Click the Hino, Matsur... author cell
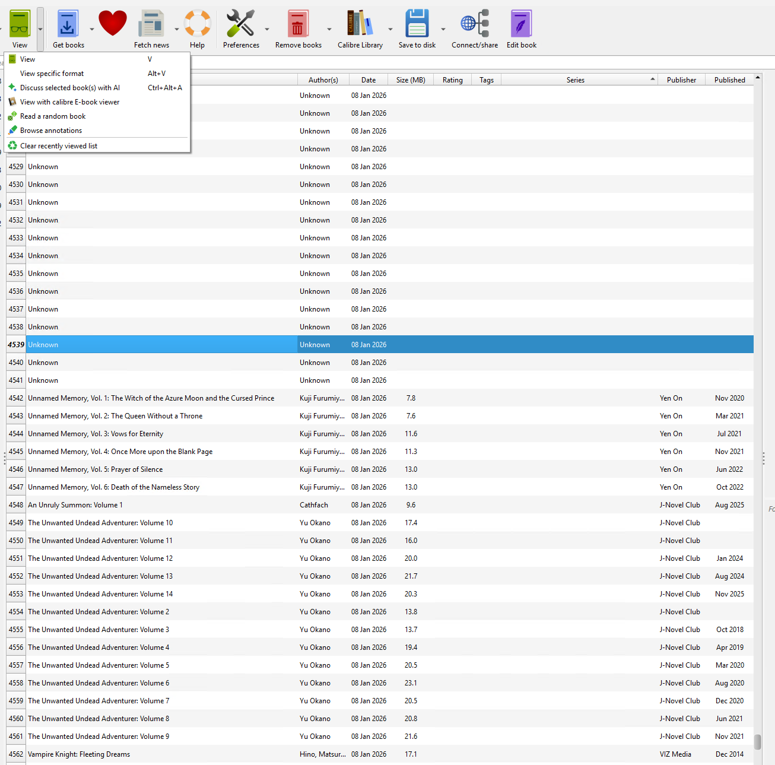 (323, 754)
